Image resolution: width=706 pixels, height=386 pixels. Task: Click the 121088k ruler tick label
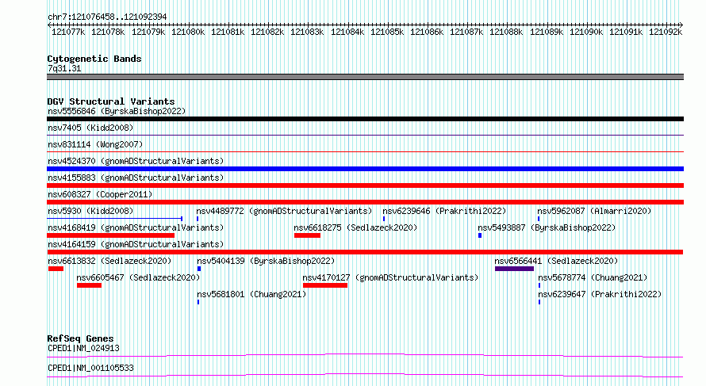click(506, 32)
